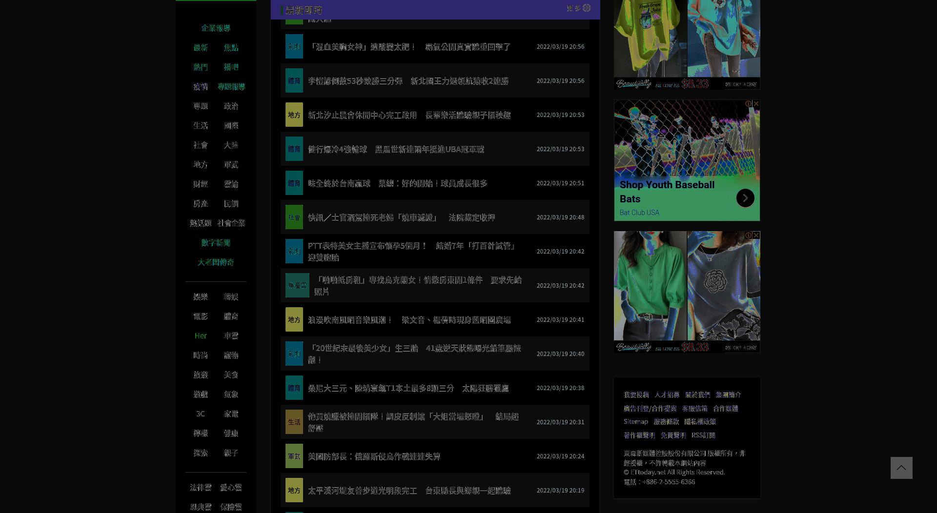The width and height of the screenshot is (937, 513).
Task: Click 體育 tag beside 味全終於台南贏球 headline
Action: coord(294,183)
